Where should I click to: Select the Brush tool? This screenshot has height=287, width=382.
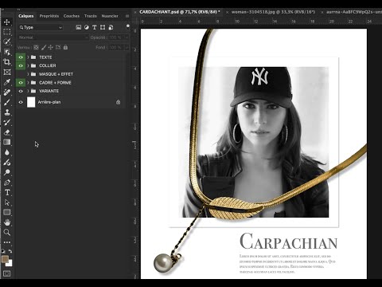pos(7,102)
